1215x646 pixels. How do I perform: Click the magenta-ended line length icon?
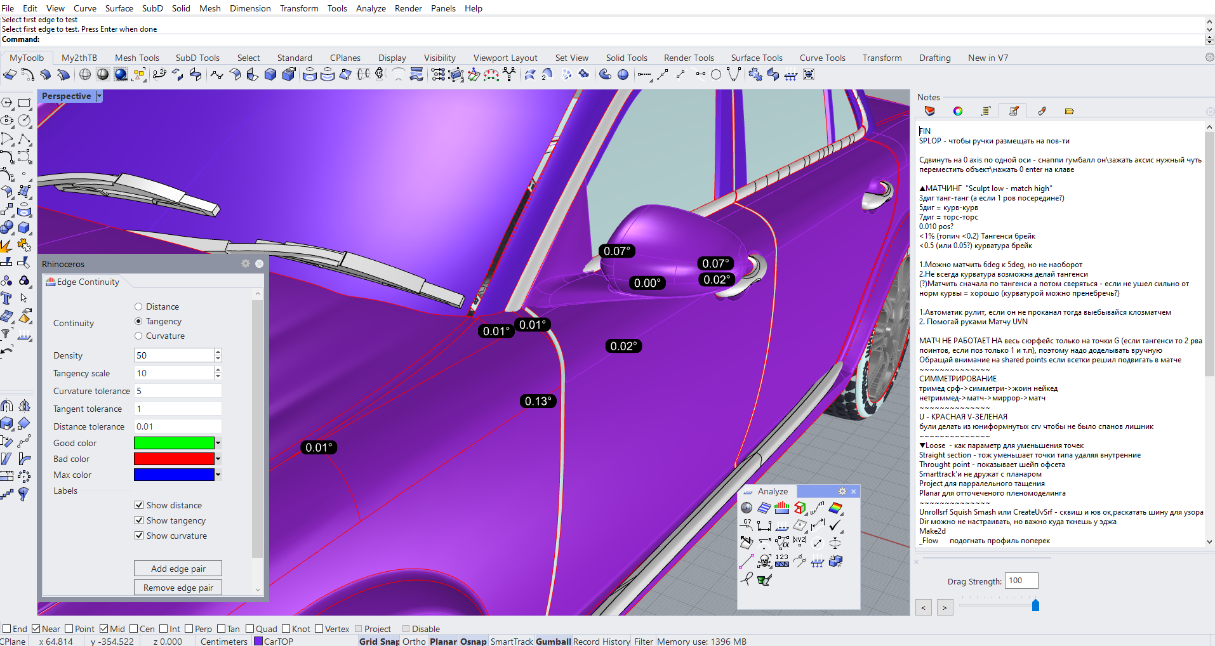click(747, 561)
